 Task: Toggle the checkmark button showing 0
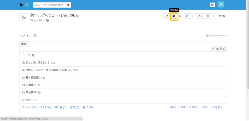(200, 16)
